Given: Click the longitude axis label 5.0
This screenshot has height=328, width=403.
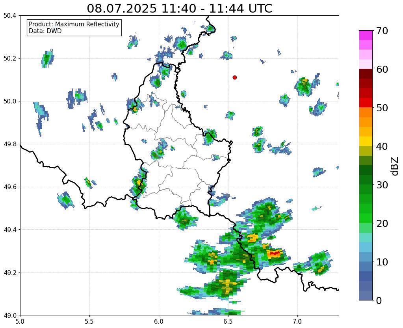Looking at the screenshot, I should tap(20, 321).
